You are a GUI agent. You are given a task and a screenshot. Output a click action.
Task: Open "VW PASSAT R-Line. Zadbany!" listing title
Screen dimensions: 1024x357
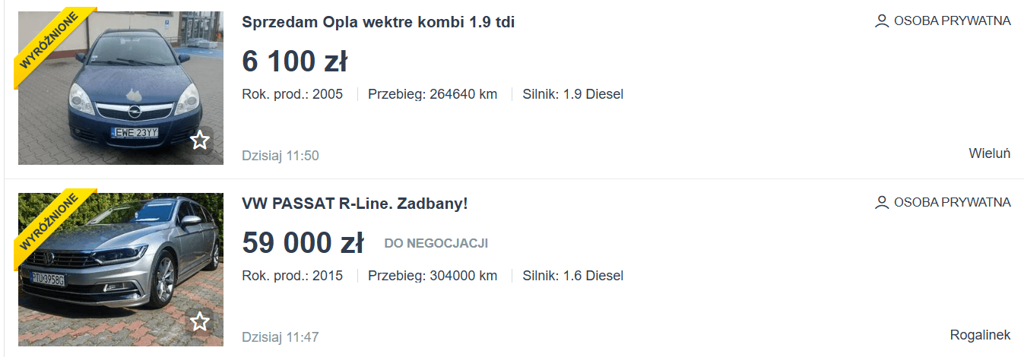click(x=354, y=204)
